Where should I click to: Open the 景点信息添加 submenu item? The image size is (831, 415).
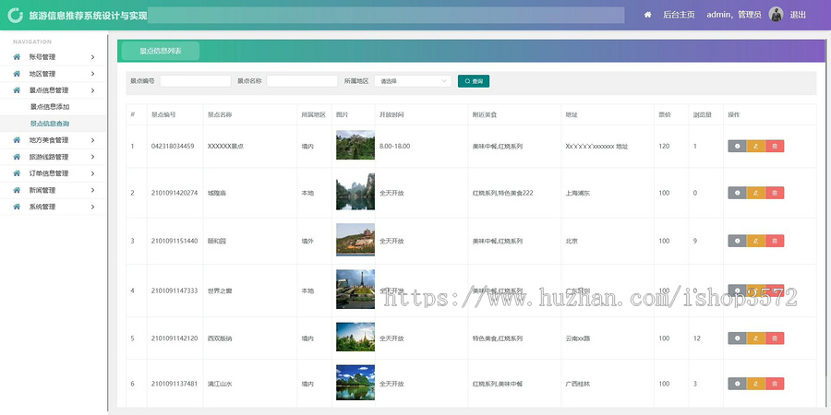coord(50,107)
